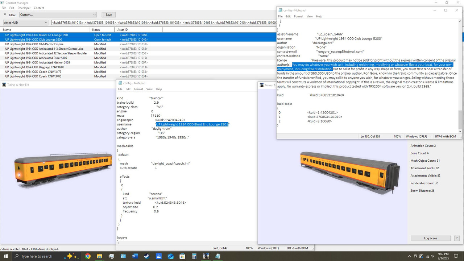
Task: Select Articulated 12 Section Sleeper Boulder row
Action: click(x=138, y=53)
